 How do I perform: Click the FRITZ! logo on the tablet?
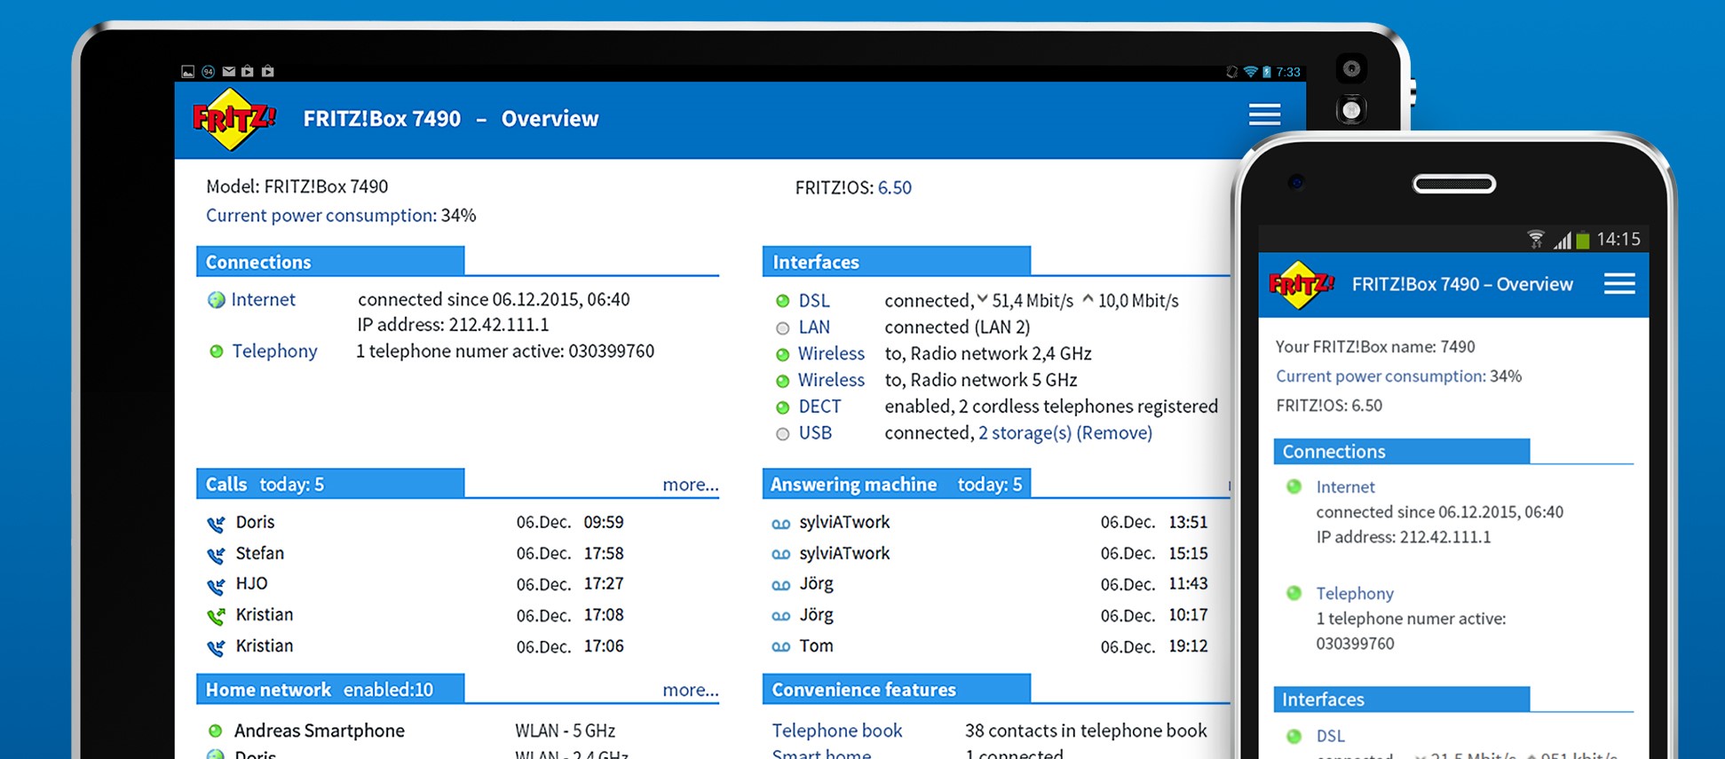(233, 119)
